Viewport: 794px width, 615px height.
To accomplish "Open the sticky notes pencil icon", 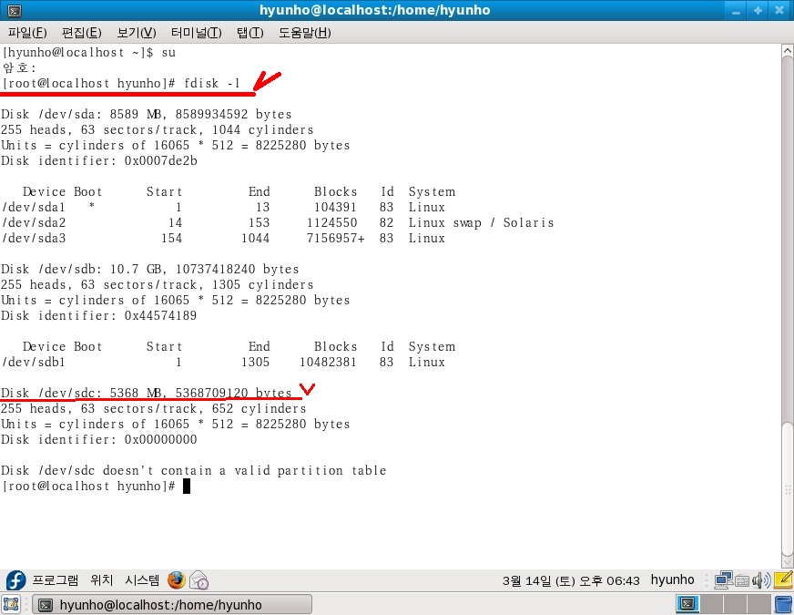I will (783, 579).
